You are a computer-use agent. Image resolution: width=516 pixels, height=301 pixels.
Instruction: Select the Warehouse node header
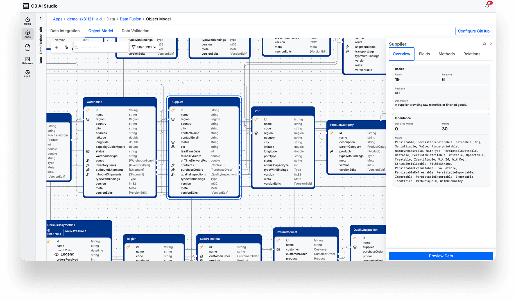(x=120, y=102)
